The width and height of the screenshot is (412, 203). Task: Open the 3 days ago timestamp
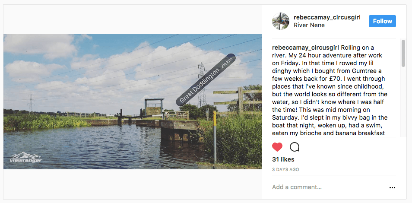click(285, 169)
